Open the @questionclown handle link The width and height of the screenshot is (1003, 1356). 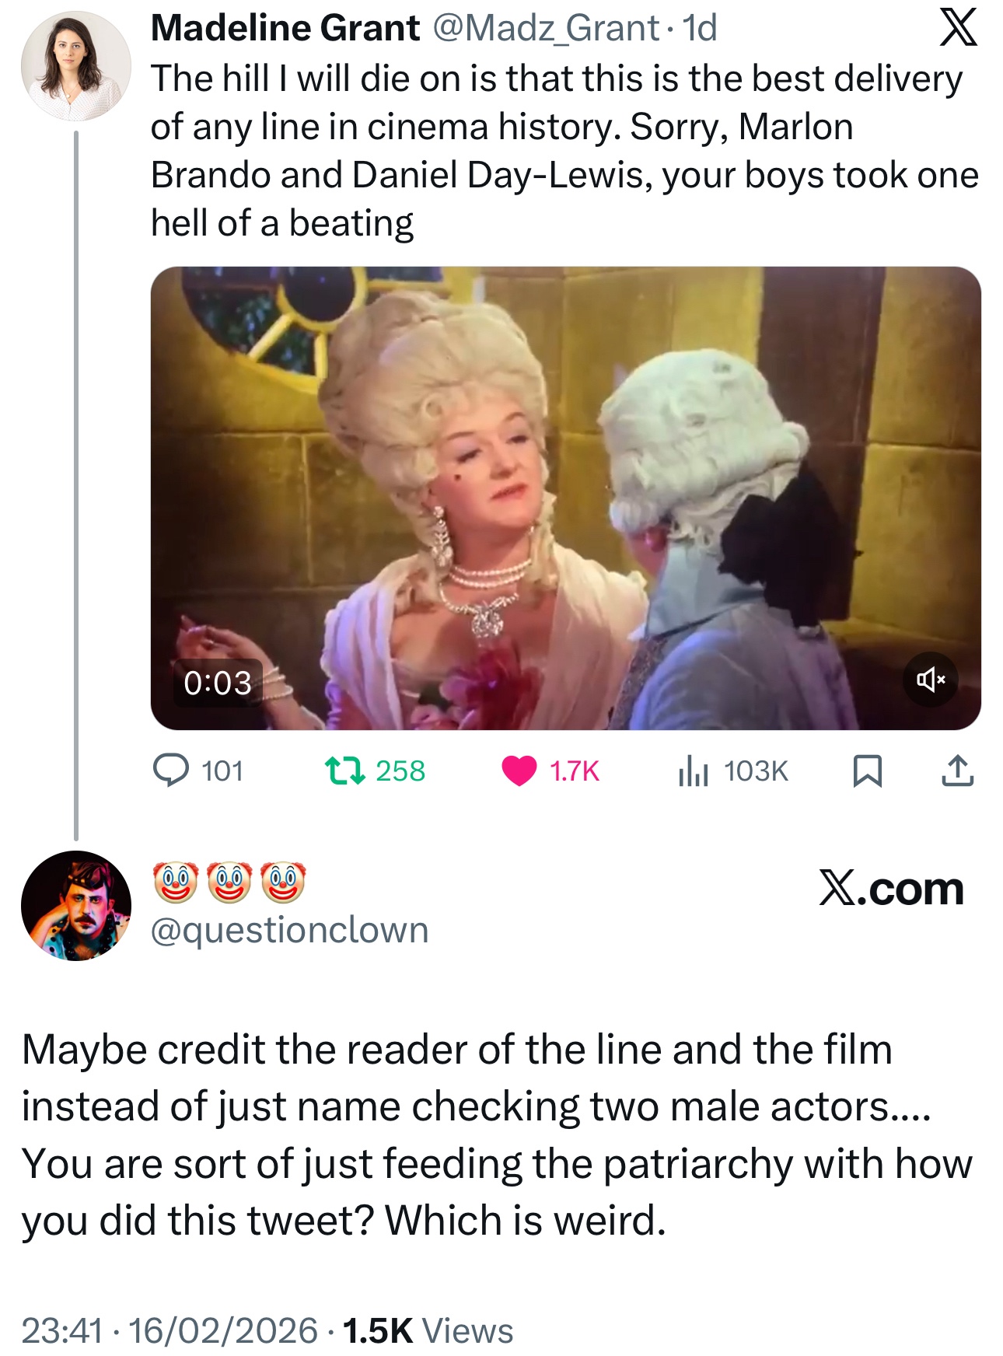click(289, 930)
